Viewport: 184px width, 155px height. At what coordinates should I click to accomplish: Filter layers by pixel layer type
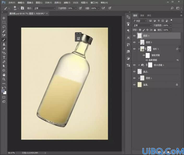click(x=150, y=21)
